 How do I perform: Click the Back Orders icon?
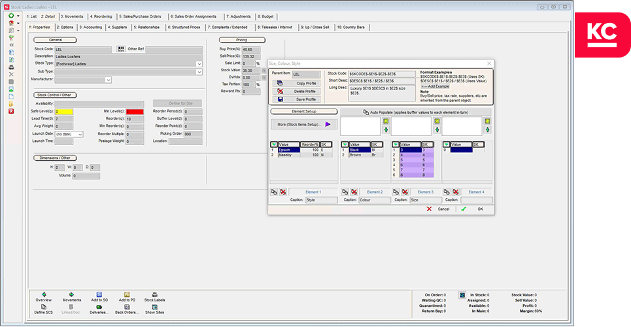coord(127,307)
